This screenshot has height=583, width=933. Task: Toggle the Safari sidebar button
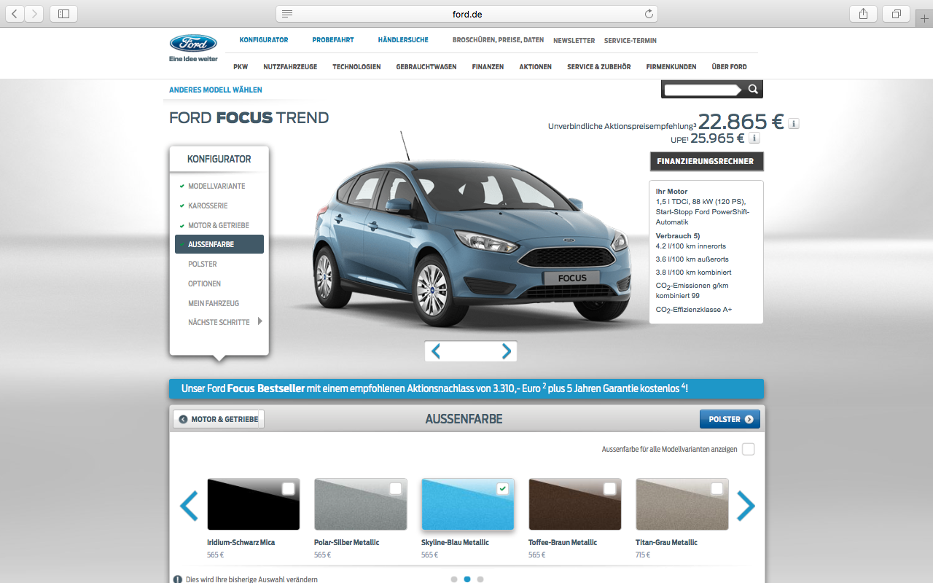click(x=63, y=14)
